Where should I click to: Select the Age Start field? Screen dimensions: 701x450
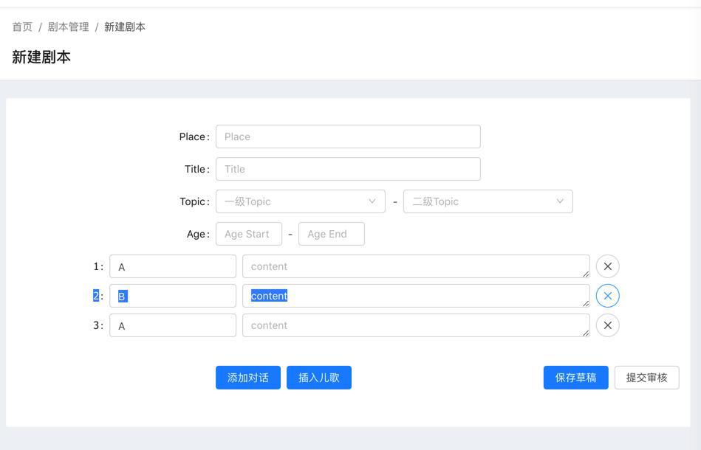(x=249, y=234)
